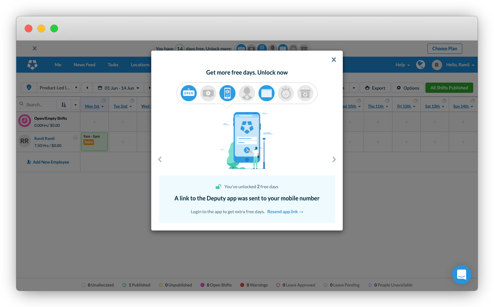Close the unlock free days dialog
494x307 pixels.
pyautogui.click(x=333, y=60)
